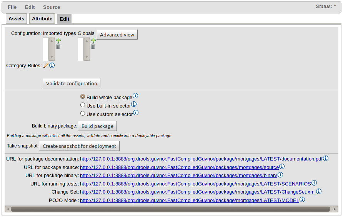The height and width of the screenshot is (217, 343).
Task: Open info icon beside Build whole package
Action: (x=135, y=96)
